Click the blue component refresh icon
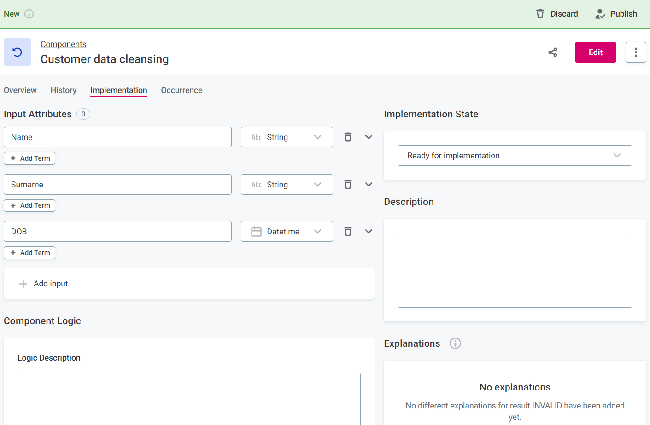Image resolution: width=650 pixels, height=425 pixels. (x=18, y=52)
